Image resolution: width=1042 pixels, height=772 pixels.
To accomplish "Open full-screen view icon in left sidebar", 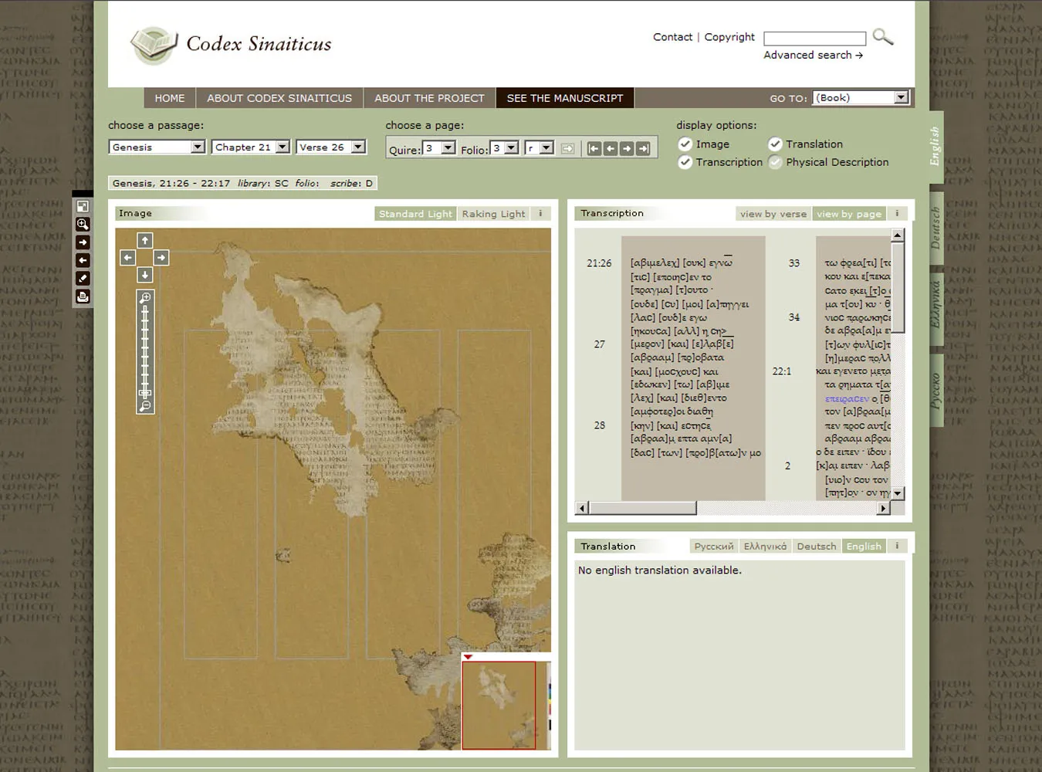I will point(83,207).
